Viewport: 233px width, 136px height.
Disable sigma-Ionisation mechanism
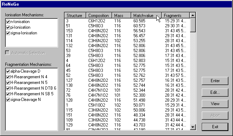[x=8, y=33]
